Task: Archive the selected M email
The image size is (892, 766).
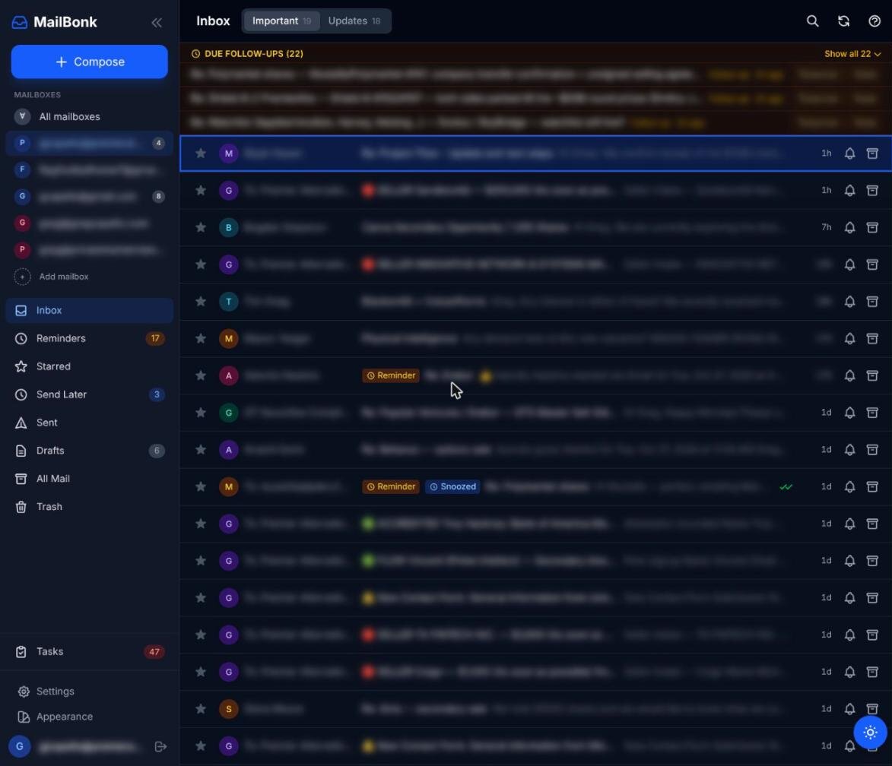Action: point(872,153)
